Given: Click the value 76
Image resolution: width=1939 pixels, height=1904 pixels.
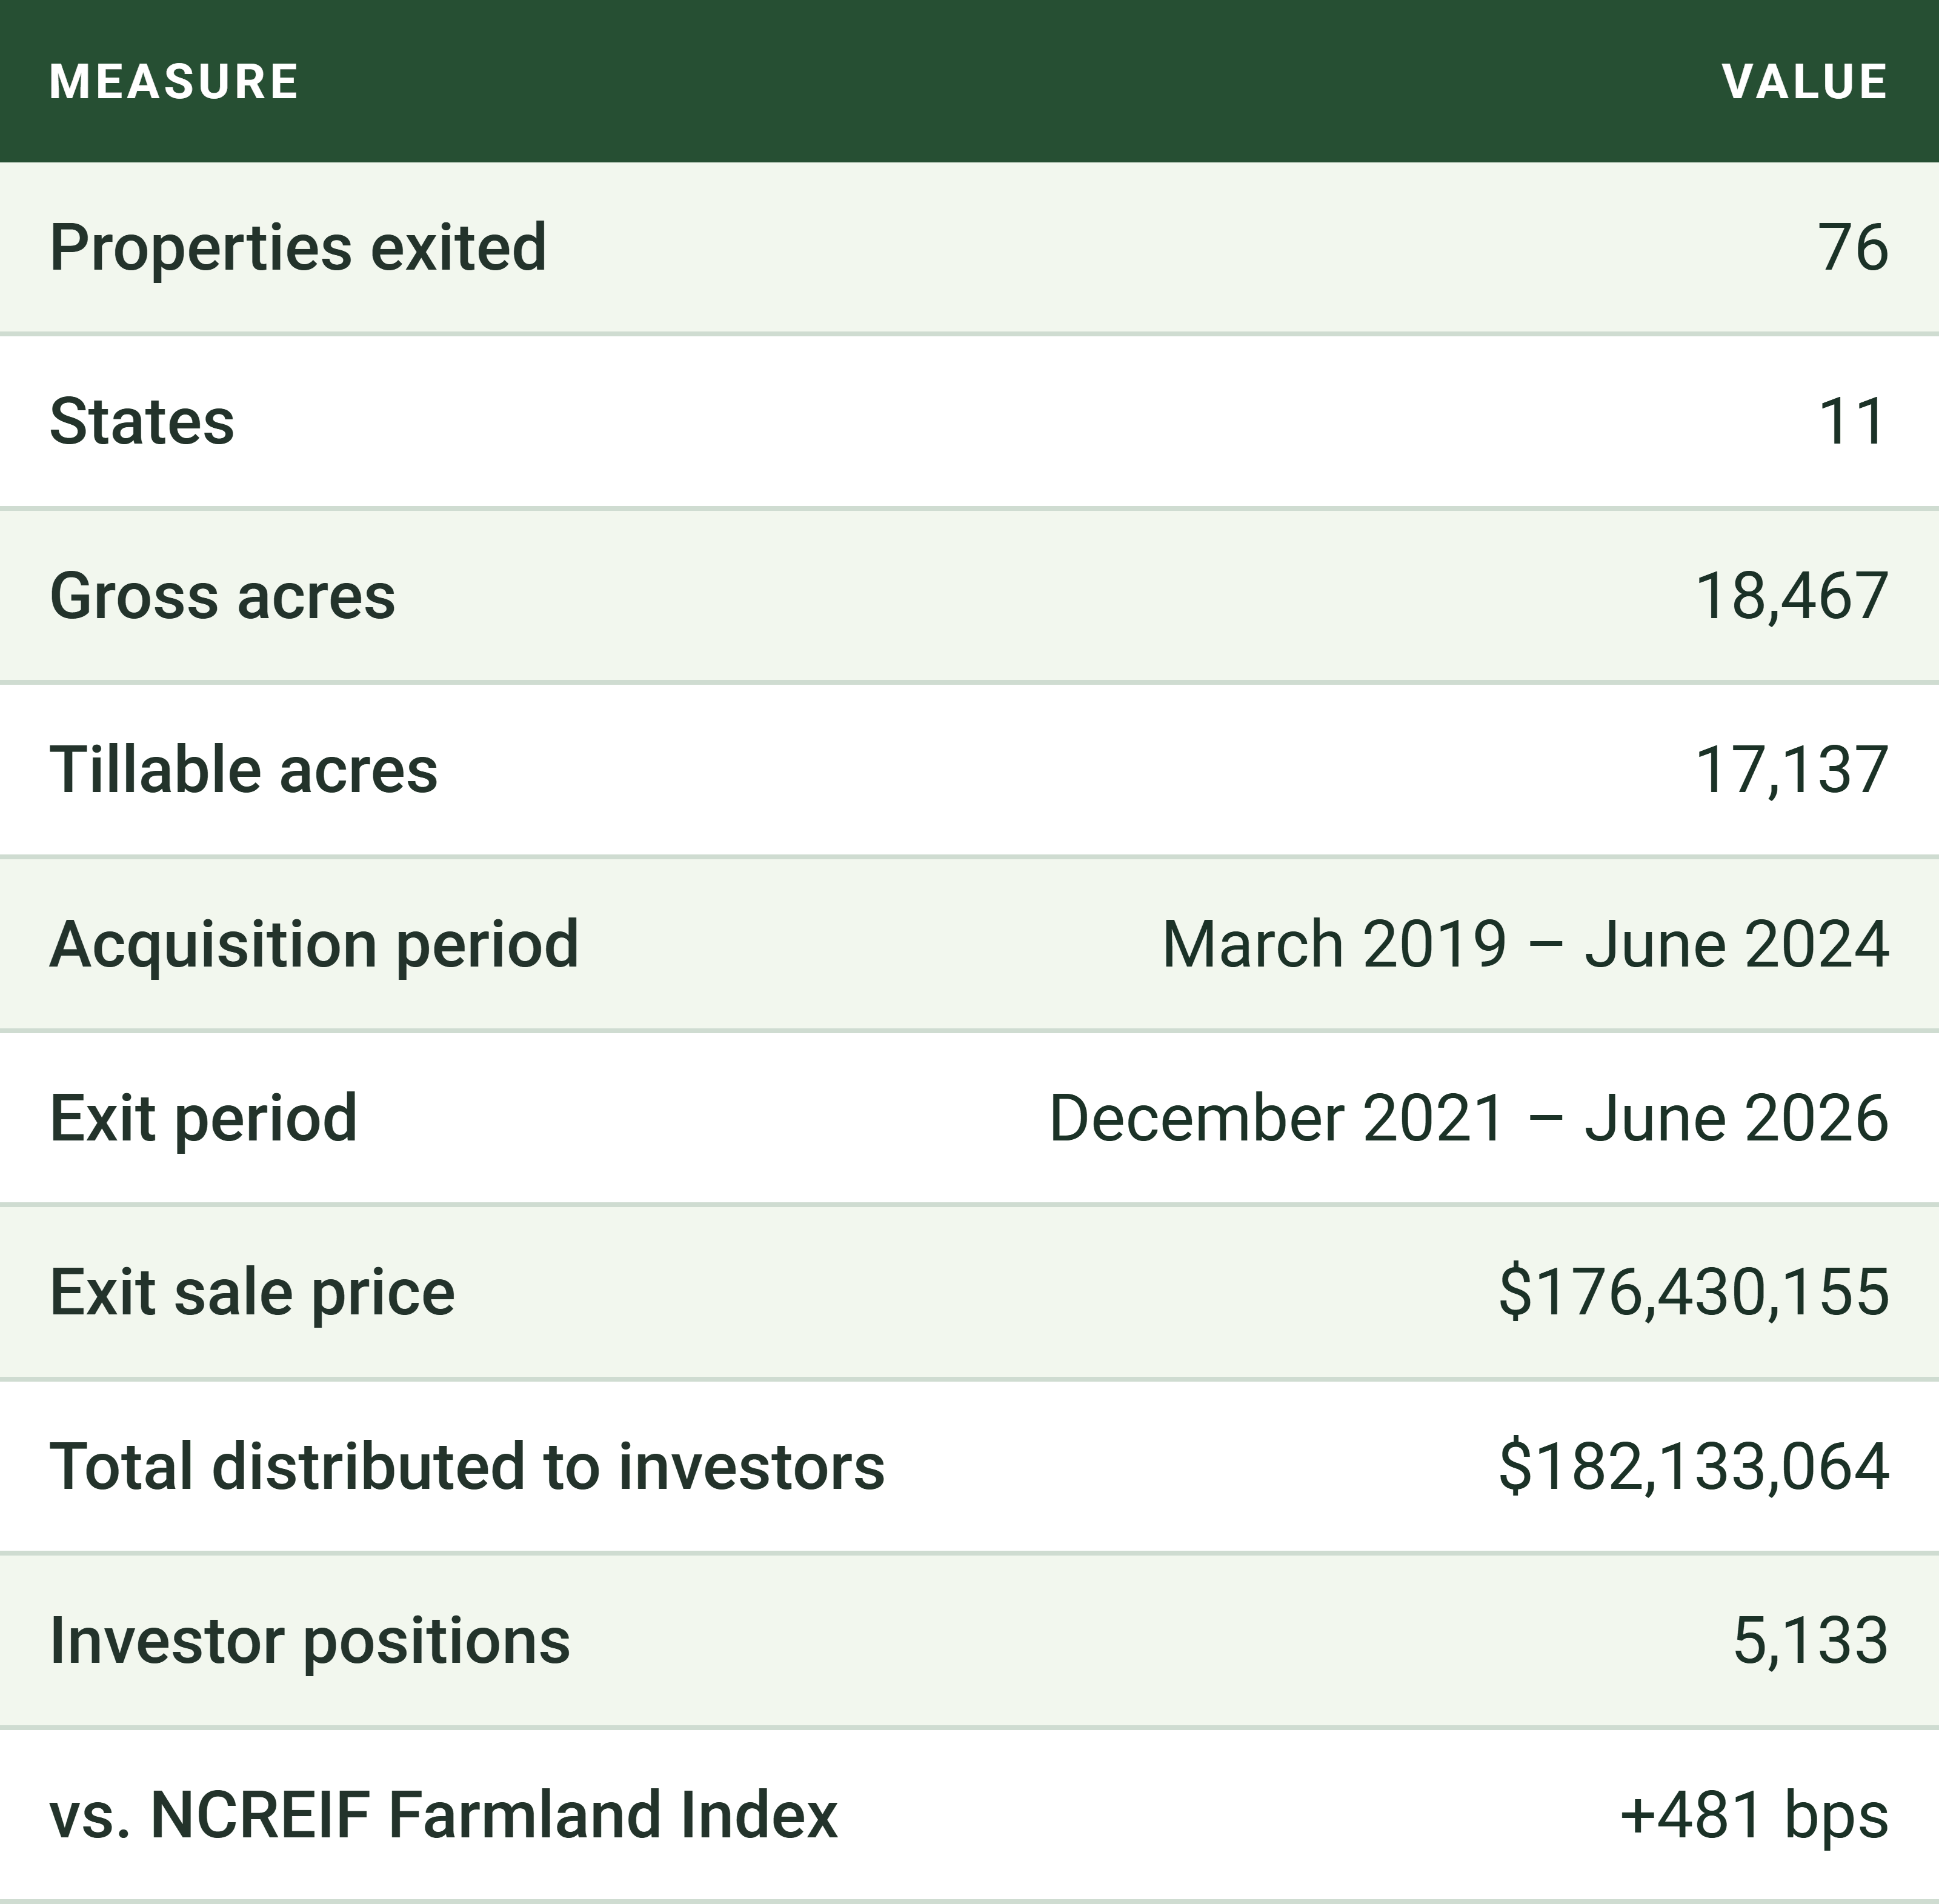Looking at the screenshot, I should [x=1853, y=248].
